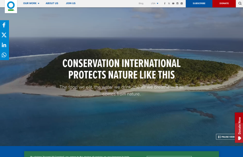Open YouTube channel from header icons
The height and width of the screenshot is (157, 243).
[x=173, y=4]
